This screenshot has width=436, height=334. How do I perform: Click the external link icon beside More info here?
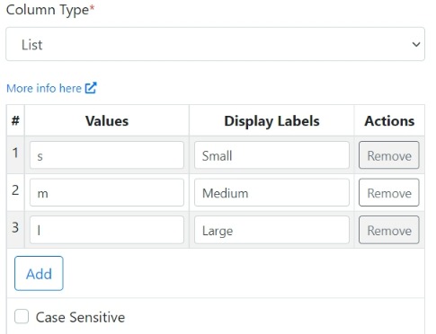(x=91, y=88)
